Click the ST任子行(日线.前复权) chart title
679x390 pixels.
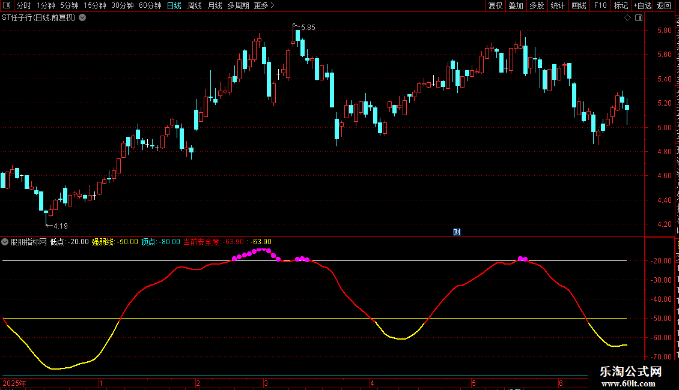[x=39, y=18]
